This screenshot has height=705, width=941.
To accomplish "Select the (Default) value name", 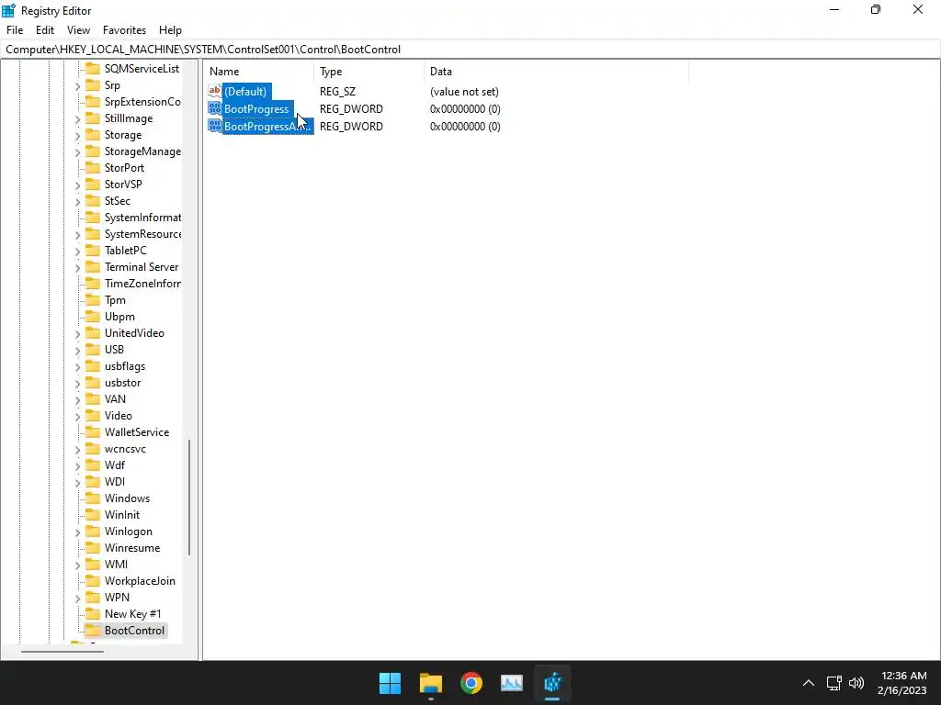I will (245, 91).
